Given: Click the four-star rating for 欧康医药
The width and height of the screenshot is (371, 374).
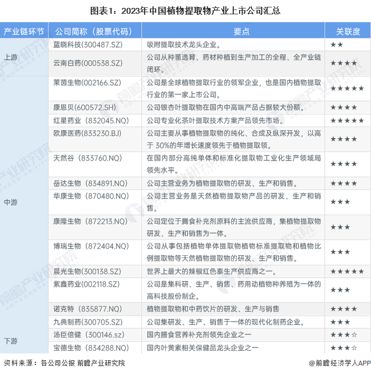Looking at the screenshot, I should tap(343, 139).
